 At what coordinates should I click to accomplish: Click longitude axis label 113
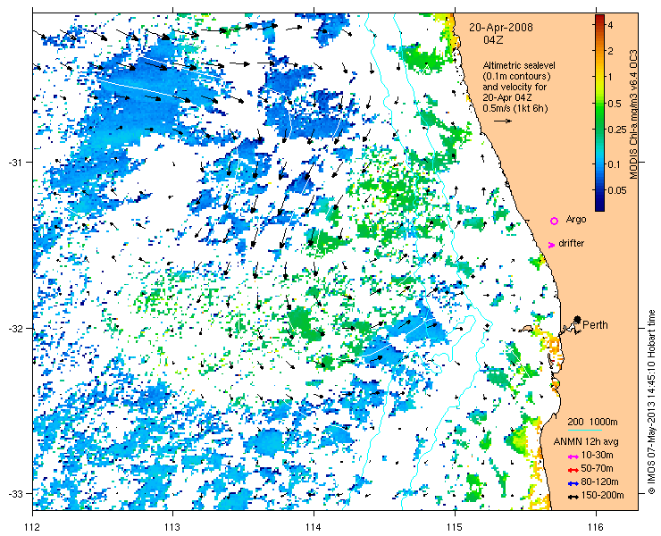(172, 527)
